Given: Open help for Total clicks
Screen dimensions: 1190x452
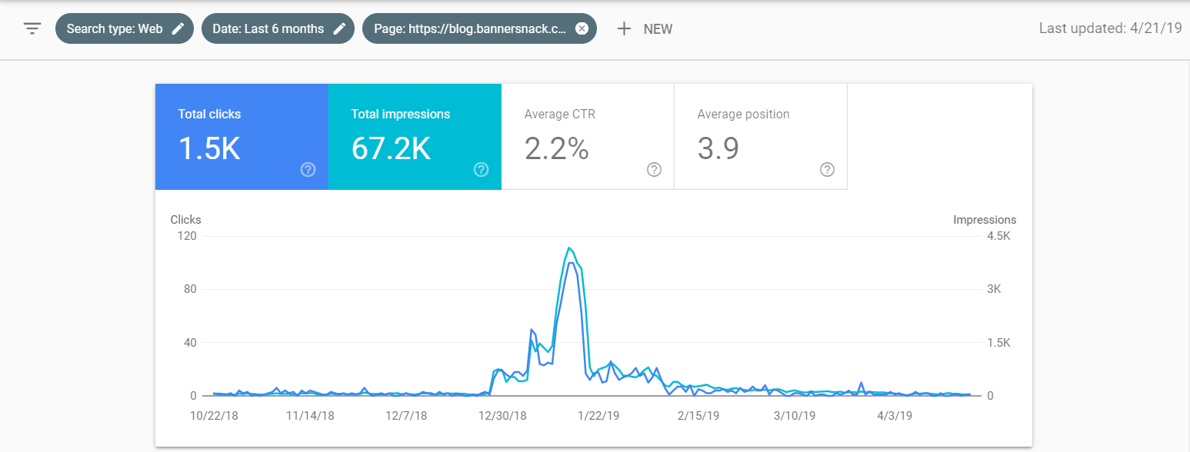Looking at the screenshot, I should point(308,170).
